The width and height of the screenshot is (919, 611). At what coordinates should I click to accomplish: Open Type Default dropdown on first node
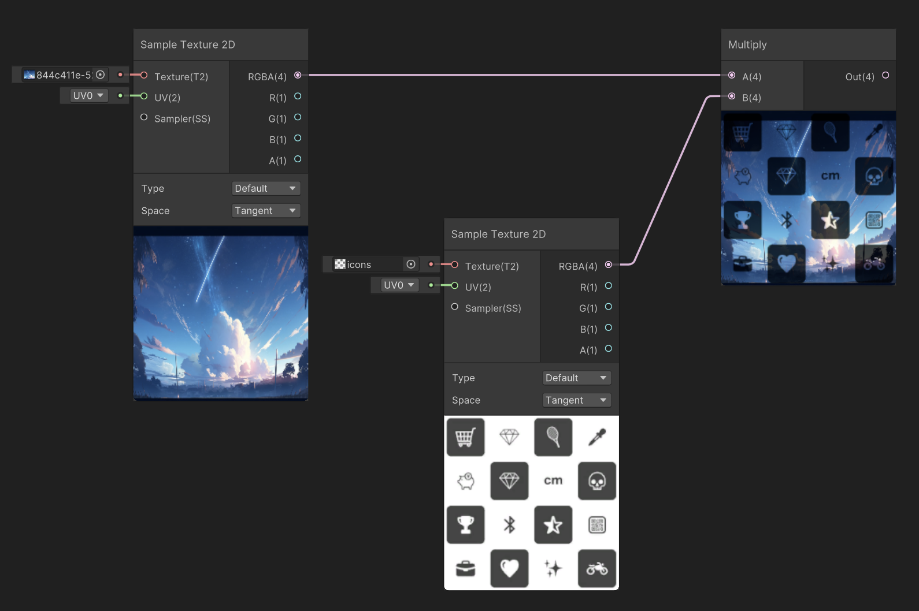coord(266,188)
